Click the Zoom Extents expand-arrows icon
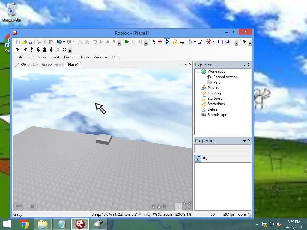The image size is (307, 230). click(64, 49)
